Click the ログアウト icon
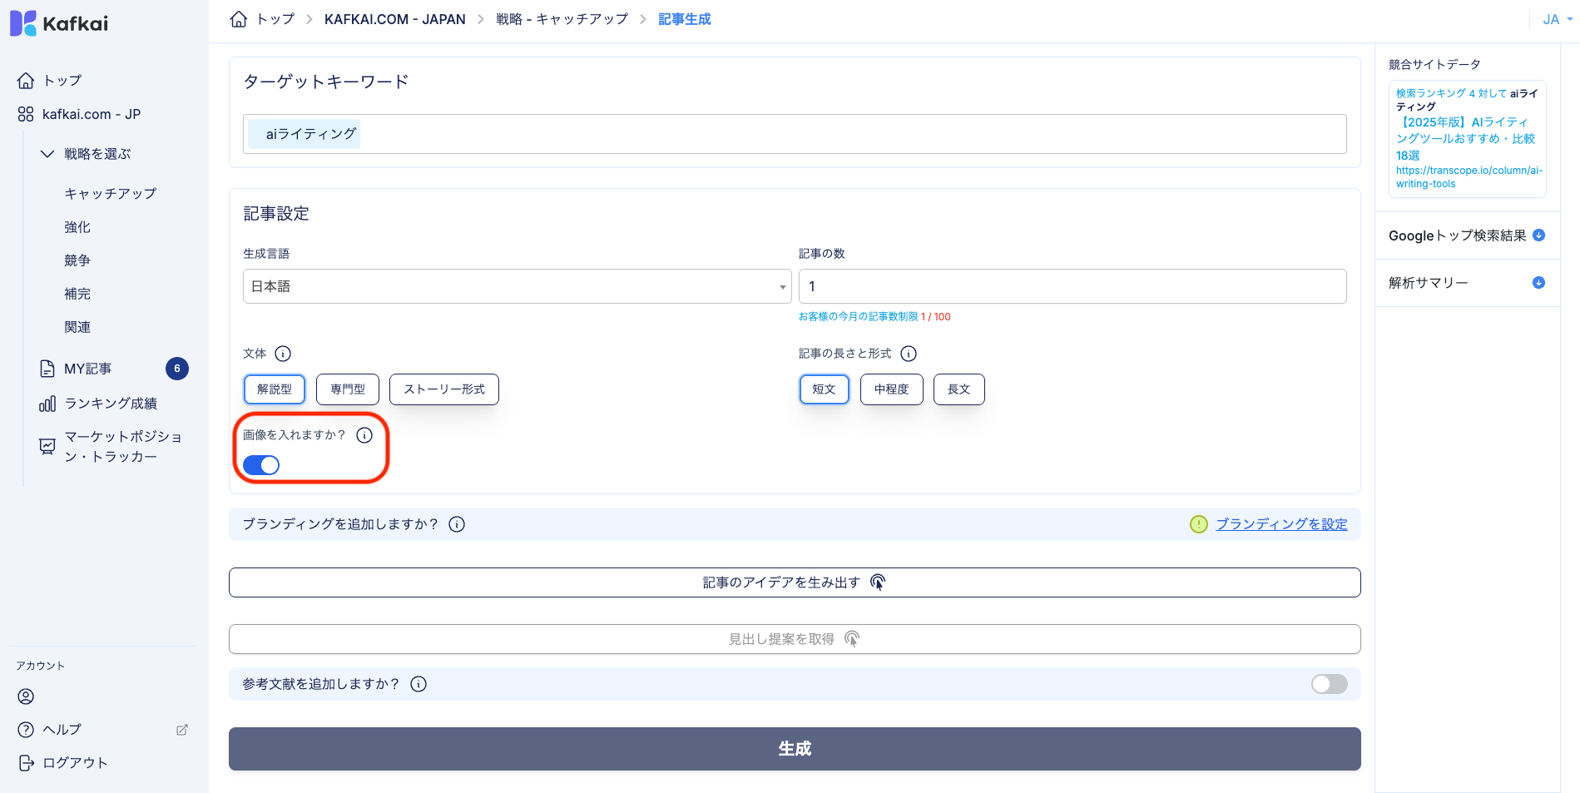Viewport: 1580px width, 793px height. pyautogui.click(x=26, y=762)
